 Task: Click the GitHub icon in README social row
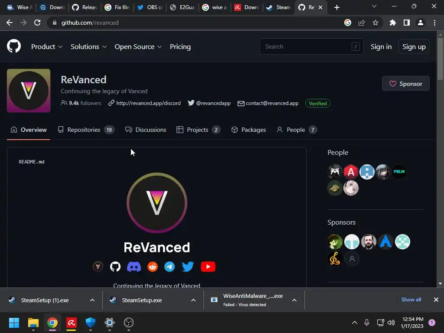[115, 267]
